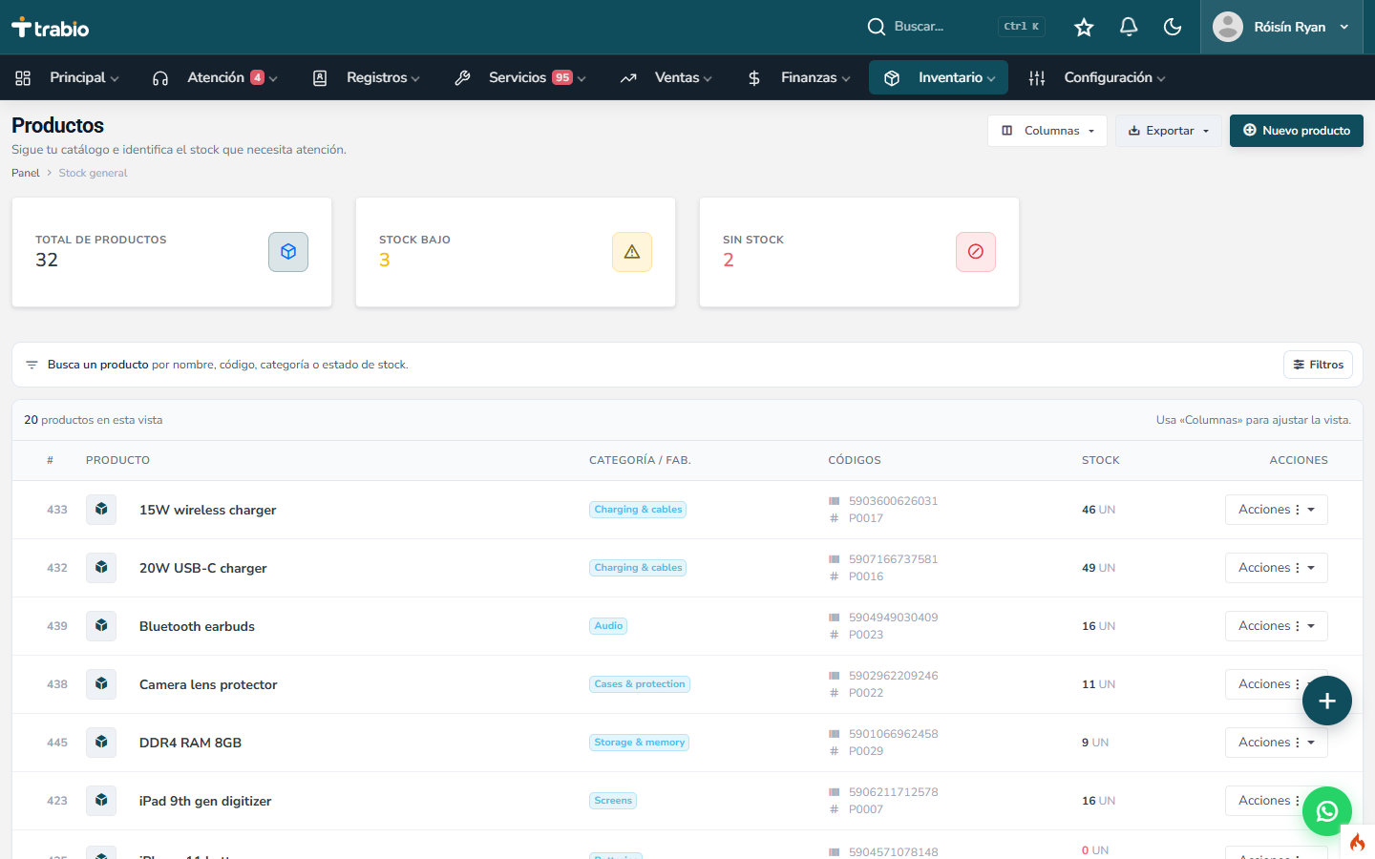Click the Charging & cables tag on 15W charger

638,510
